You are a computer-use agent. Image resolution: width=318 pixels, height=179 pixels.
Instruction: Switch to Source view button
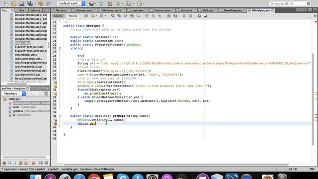coord(58,16)
